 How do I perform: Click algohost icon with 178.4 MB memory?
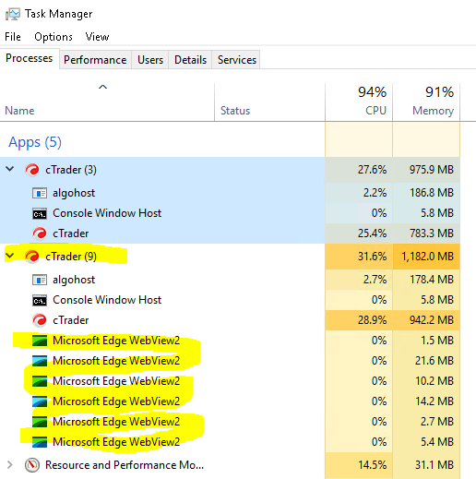pyautogui.click(x=40, y=280)
